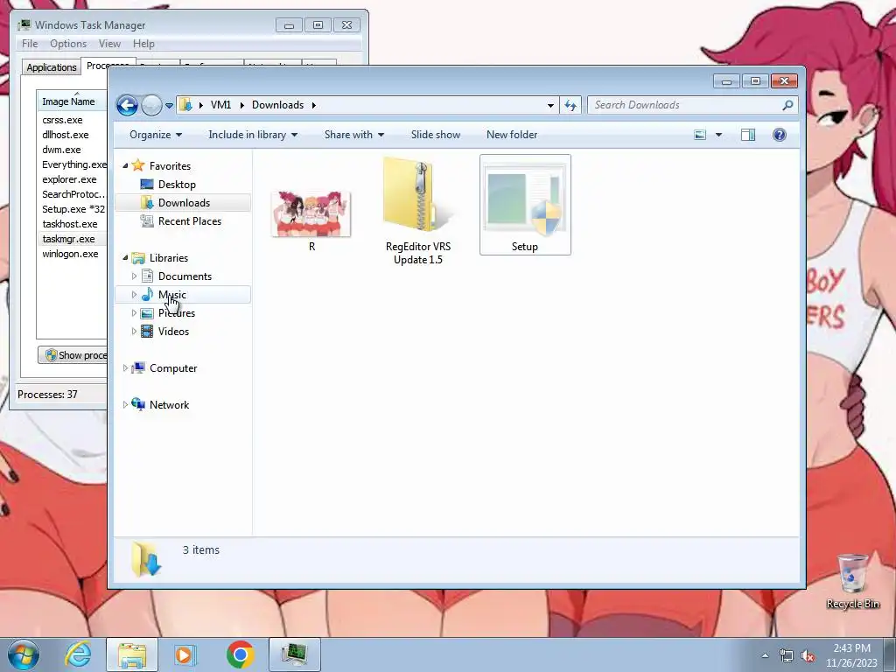Open Task Manager File menu

(30, 44)
